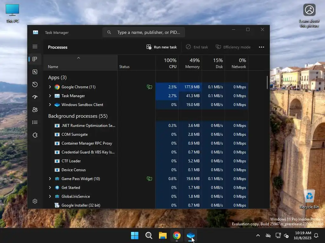Click Learn about this picture desktop icon
The height and width of the screenshot is (243, 325).
(309, 16)
